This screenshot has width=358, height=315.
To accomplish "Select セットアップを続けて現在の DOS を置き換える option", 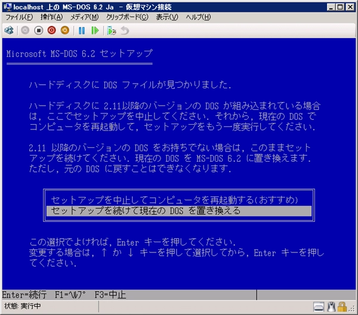I will [179, 211].
